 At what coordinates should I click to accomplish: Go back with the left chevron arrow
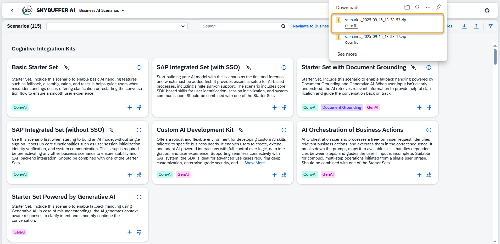(12, 10)
